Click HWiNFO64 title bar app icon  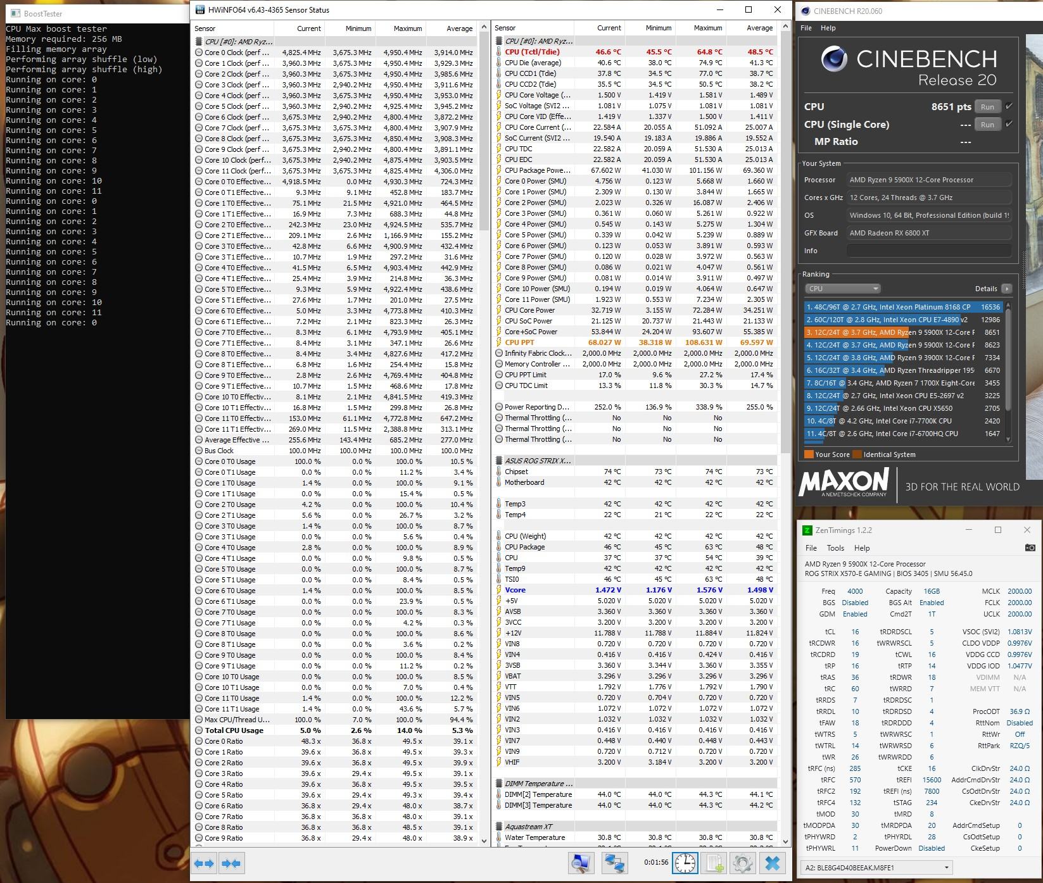point(200,10)
